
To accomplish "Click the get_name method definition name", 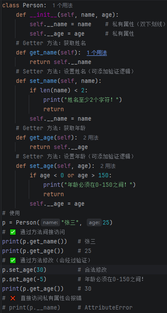I will (x=43, y=53).
